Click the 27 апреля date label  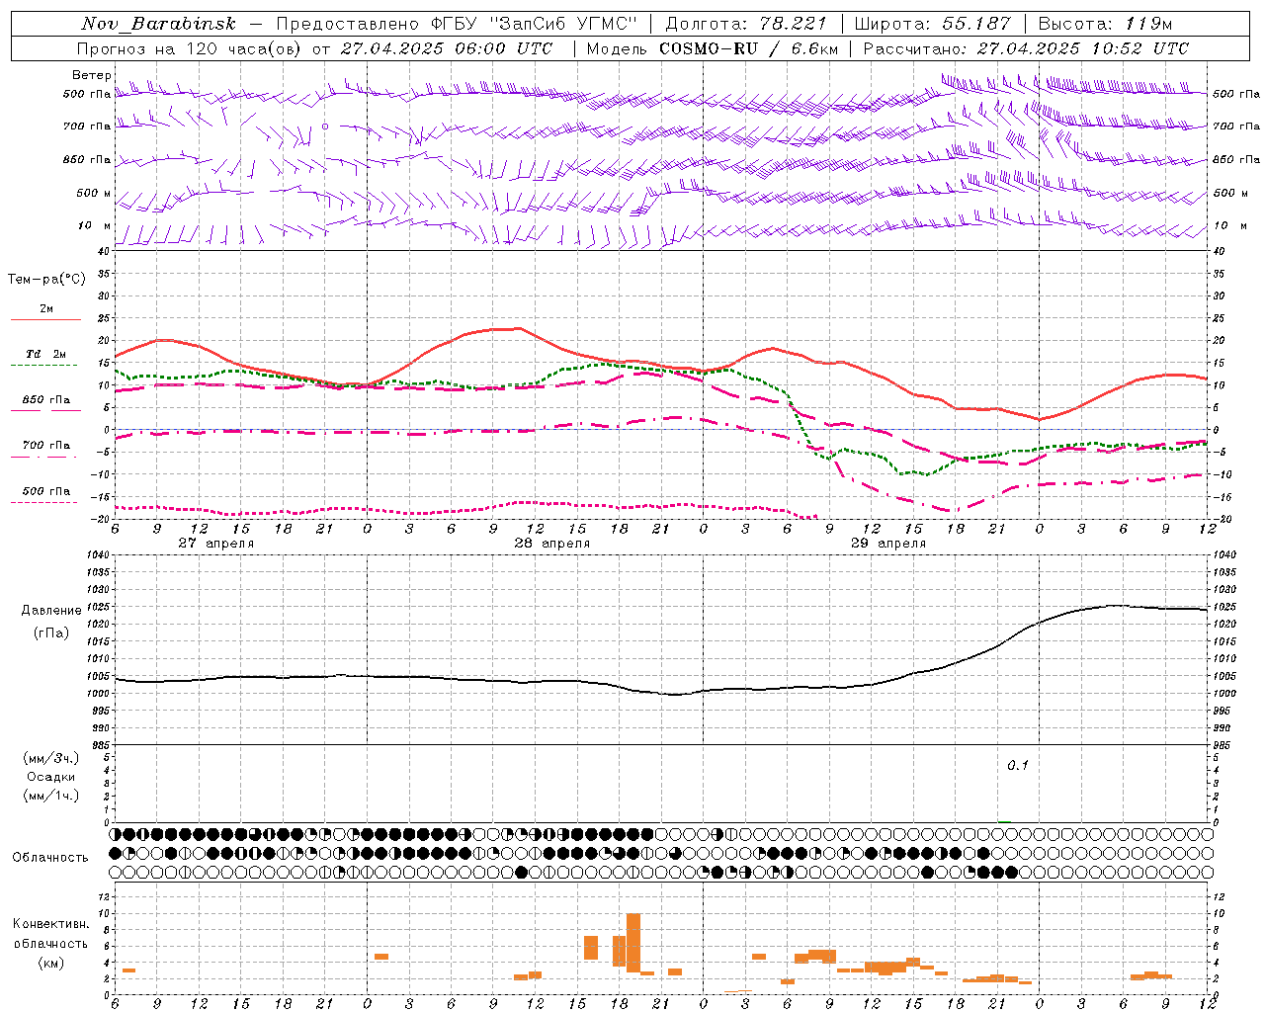click(x=215, y=544)
